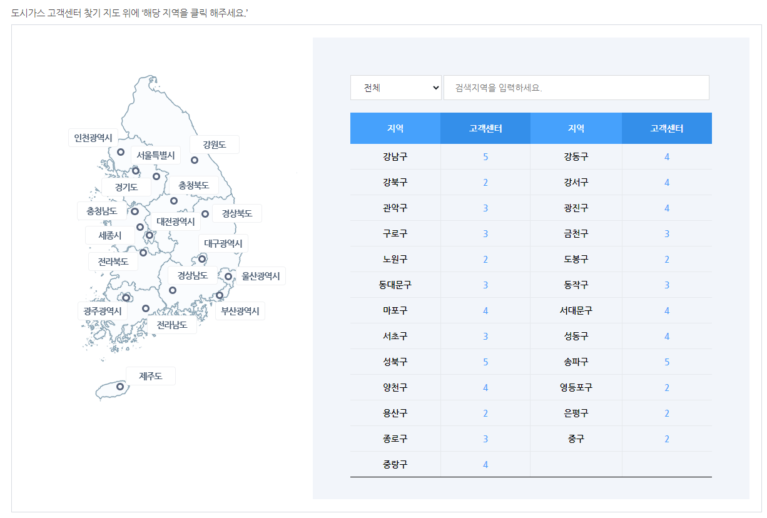Choose 대구광역시 map label
Viewport: 767px width, 518px height.
[x=223, y=243]
